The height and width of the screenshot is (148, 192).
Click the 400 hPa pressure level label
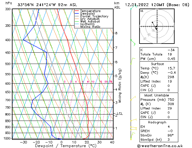(9, 40)
